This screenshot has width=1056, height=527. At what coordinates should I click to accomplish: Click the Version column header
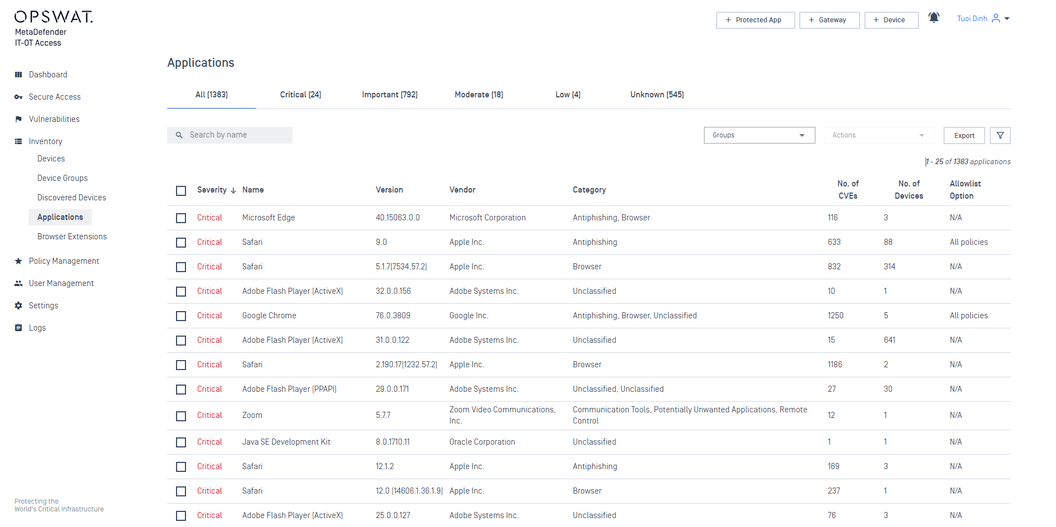(389, 190)
